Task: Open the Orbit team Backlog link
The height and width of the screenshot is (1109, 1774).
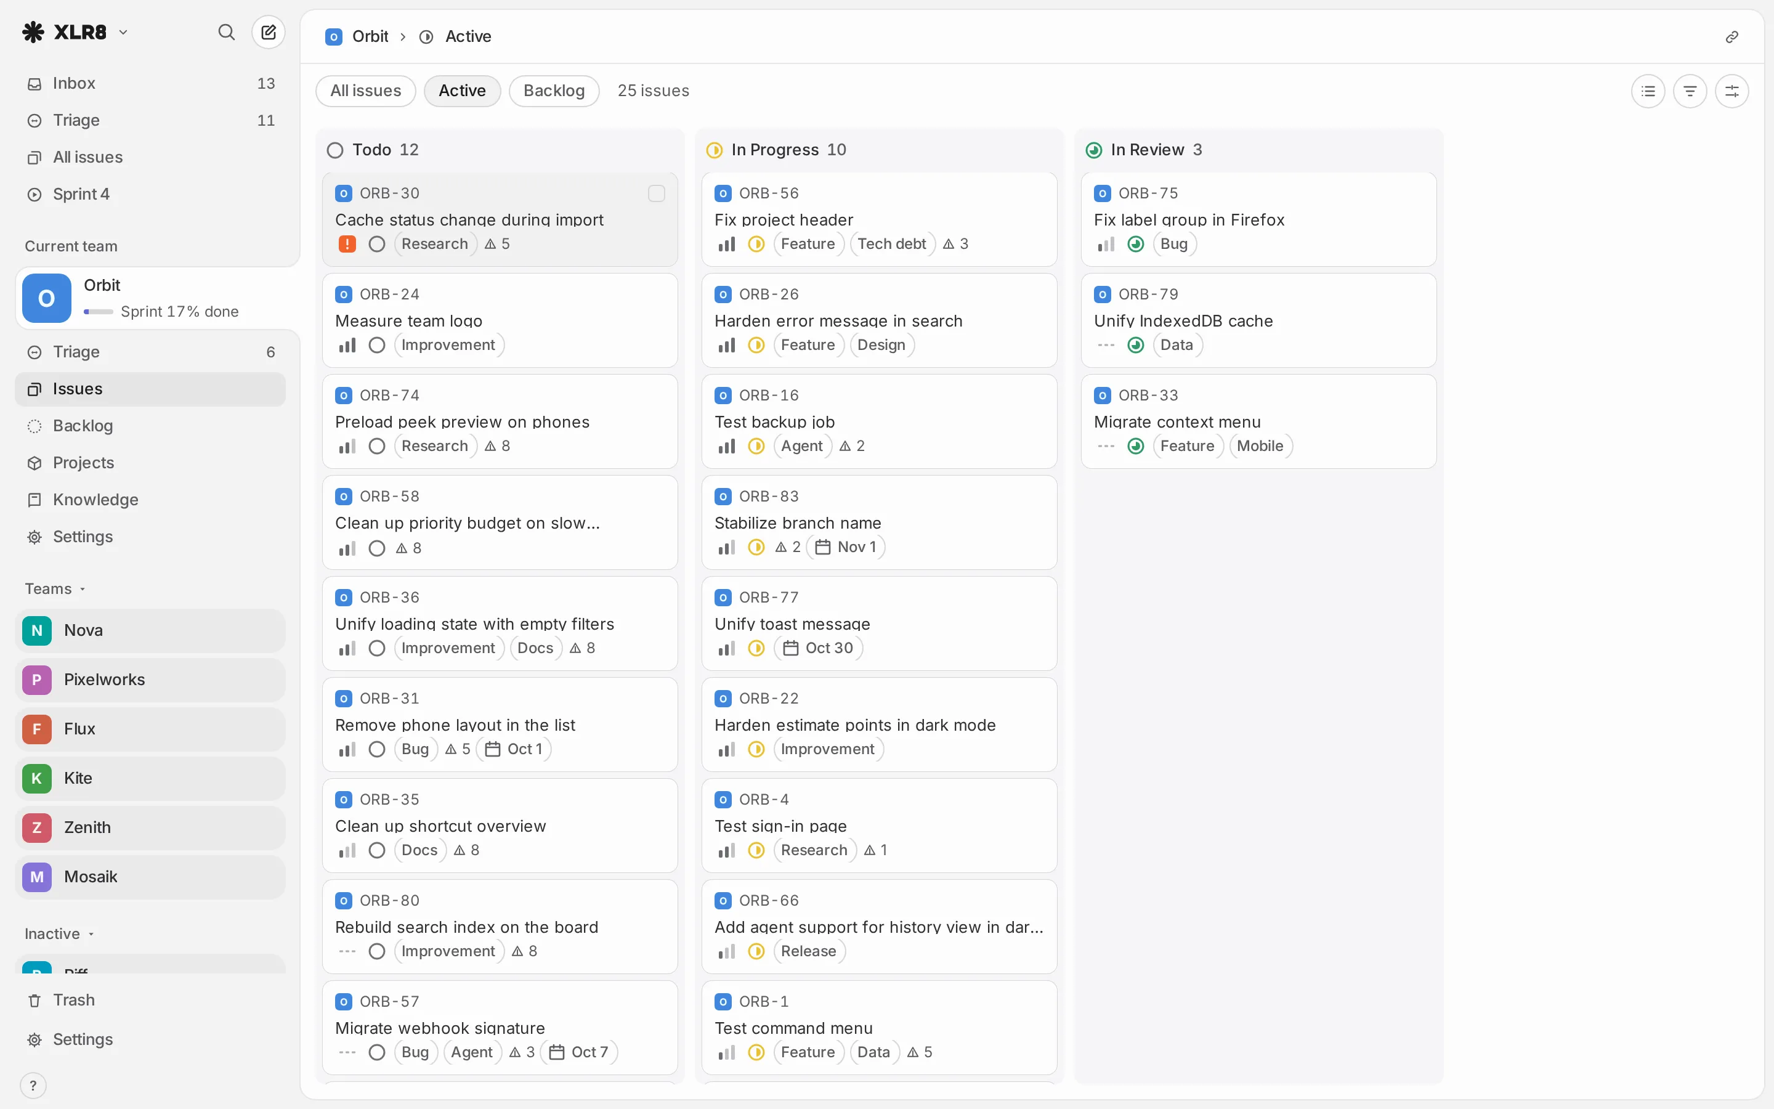Action: (x=150, y=426)
